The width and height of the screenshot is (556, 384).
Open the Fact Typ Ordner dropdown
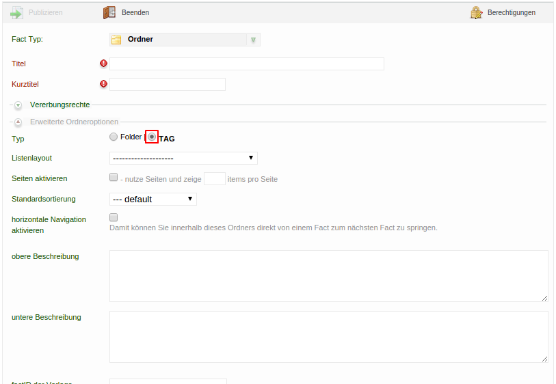click(x=253, y=40)
